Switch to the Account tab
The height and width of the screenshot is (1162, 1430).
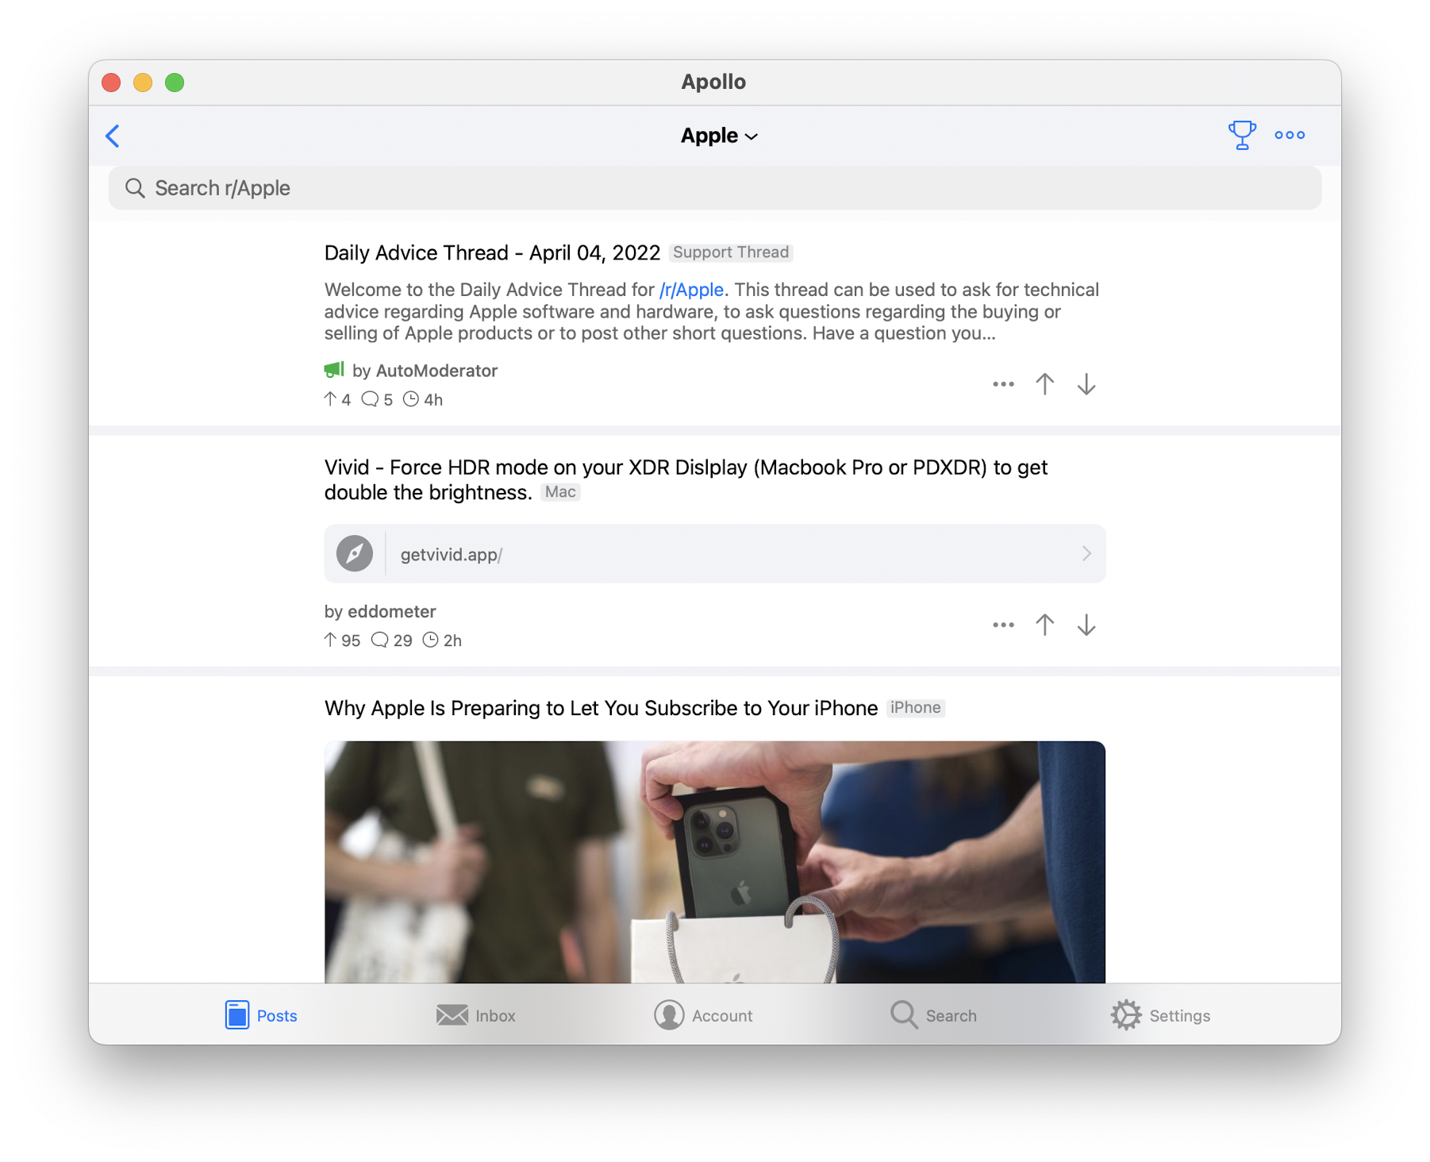click(x=703, y=1014)
